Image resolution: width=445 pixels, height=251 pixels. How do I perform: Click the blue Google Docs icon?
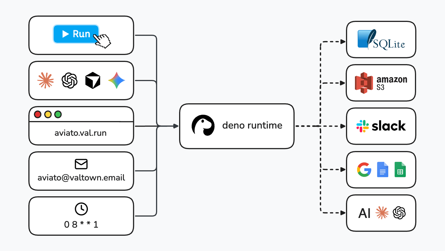[383, 170]
